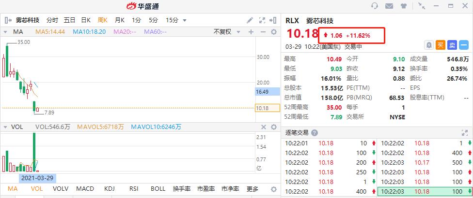Open indicator tab bar settings gear
Image resolution: width=473 pixels, height=198 pixels.
tap(274, 189)
